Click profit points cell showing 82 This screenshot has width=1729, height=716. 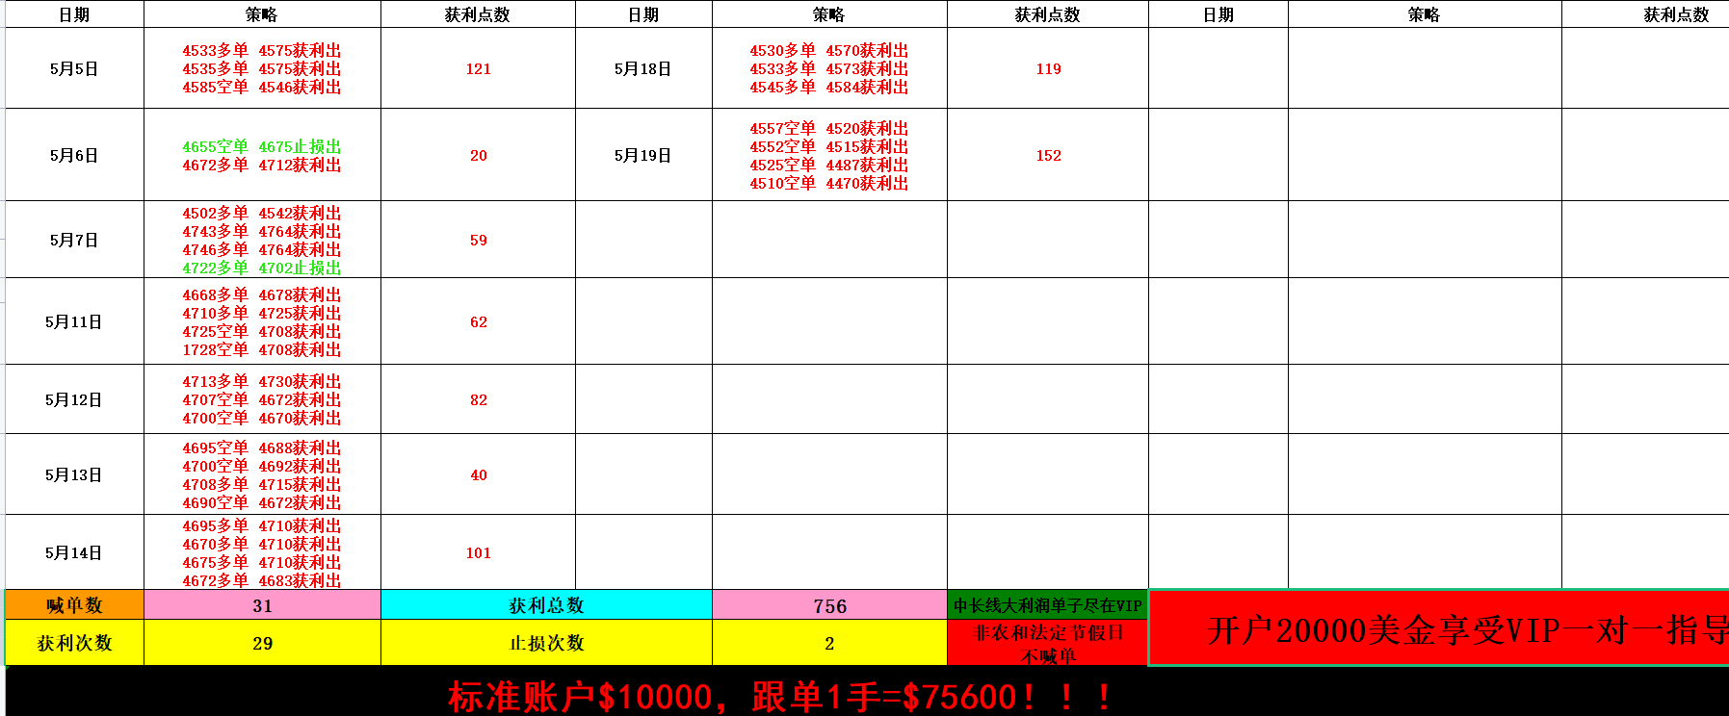coord(479,399)
